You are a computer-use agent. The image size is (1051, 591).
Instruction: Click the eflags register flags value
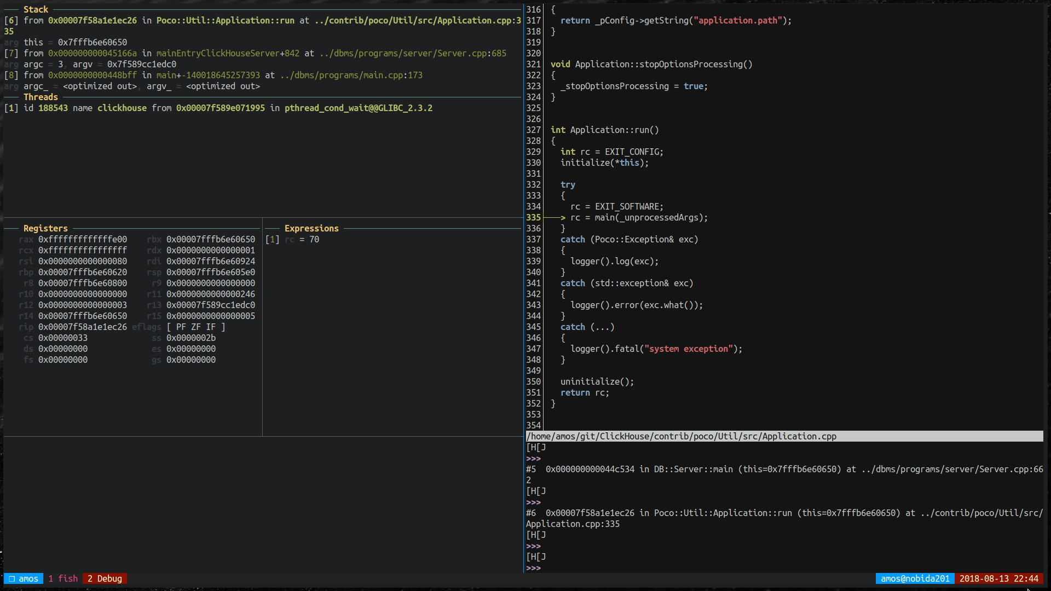click(x=196, y=327)
